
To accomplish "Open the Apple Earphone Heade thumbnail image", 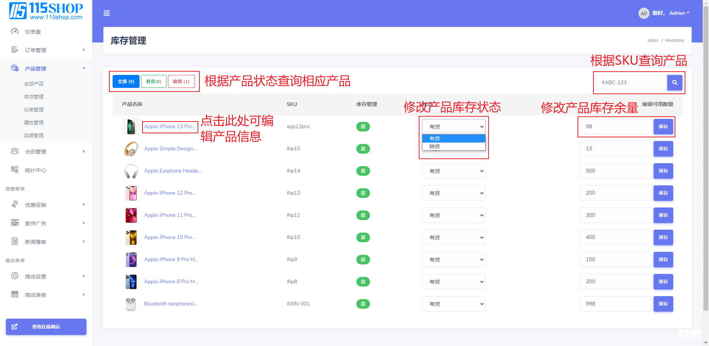I will pyautogui.click(x=131, y=171).
